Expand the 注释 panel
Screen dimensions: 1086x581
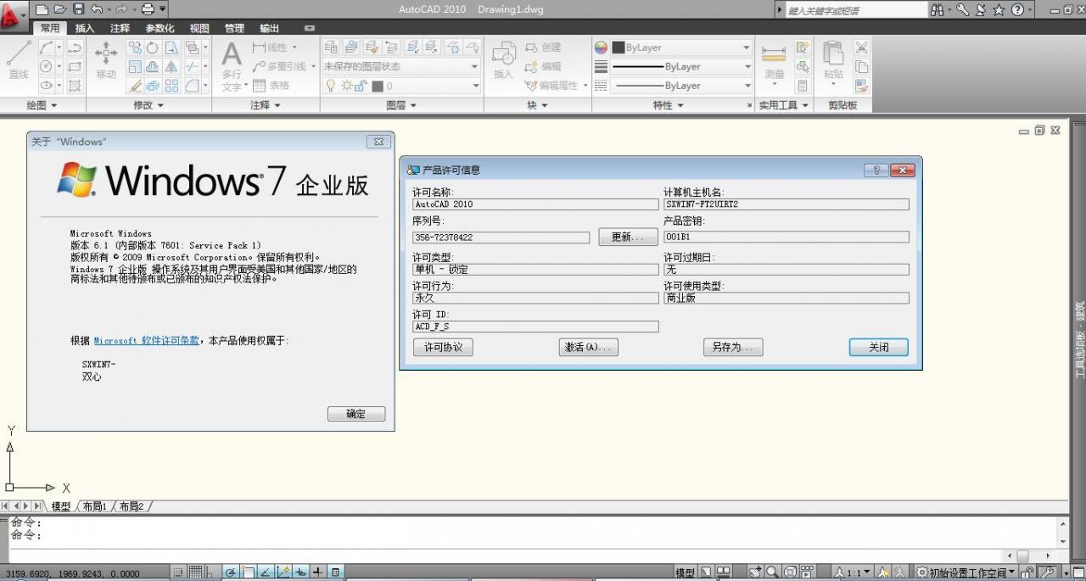pyautogui.click(x=266, y=105)
